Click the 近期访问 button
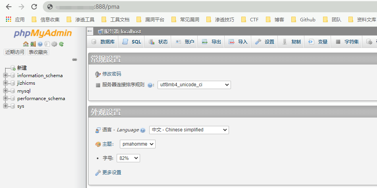 pyautogui.click(x=15, y=52)
